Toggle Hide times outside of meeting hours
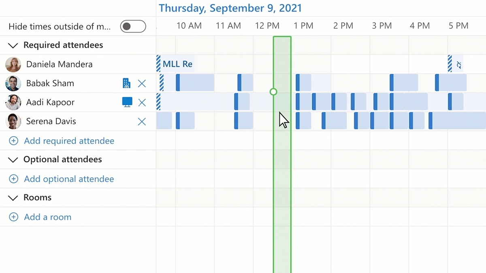This screenshot has height=273, width=486. (x=133, y=27)
